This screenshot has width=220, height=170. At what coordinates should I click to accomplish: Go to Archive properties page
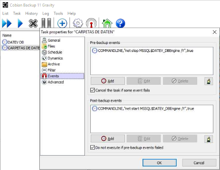(x=51, y=64)
